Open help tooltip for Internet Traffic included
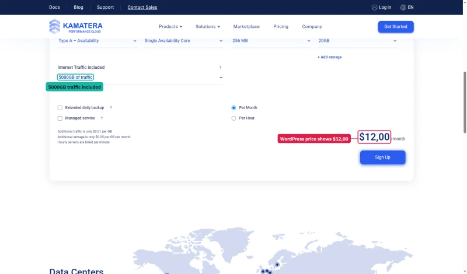This screenshot has height=274, width=467. click(221, 68)
